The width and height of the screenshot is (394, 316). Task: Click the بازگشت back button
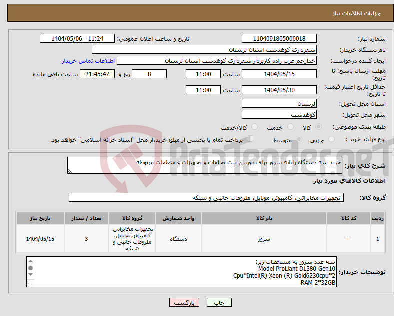pyautogui.click(x=184, y=302)
